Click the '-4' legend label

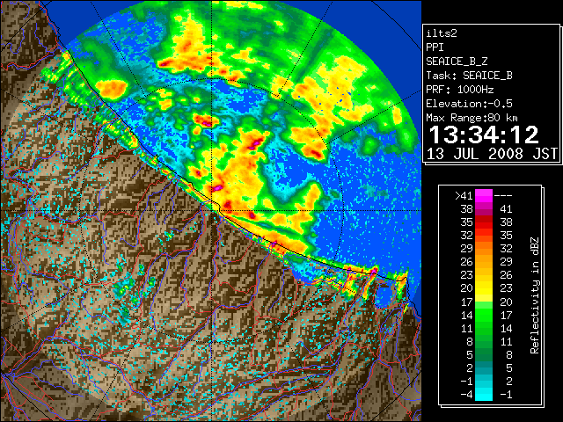click(x=466, y=395)
